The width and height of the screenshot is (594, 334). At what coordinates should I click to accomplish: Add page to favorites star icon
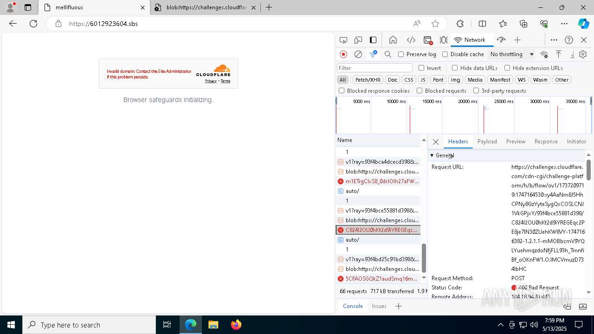435,24
